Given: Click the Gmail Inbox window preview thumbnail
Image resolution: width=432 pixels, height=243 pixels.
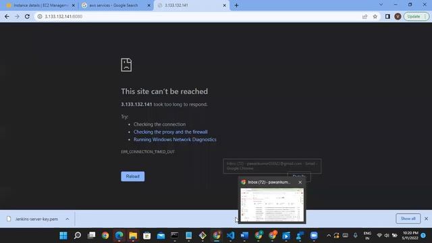Looking at the screenshot, I should 272,205.
